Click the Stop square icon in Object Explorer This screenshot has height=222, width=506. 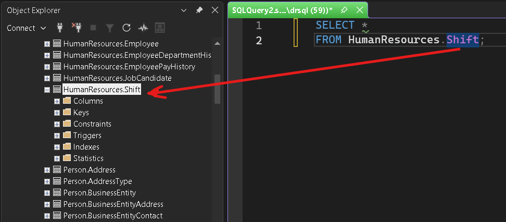(x=93, y=28)
